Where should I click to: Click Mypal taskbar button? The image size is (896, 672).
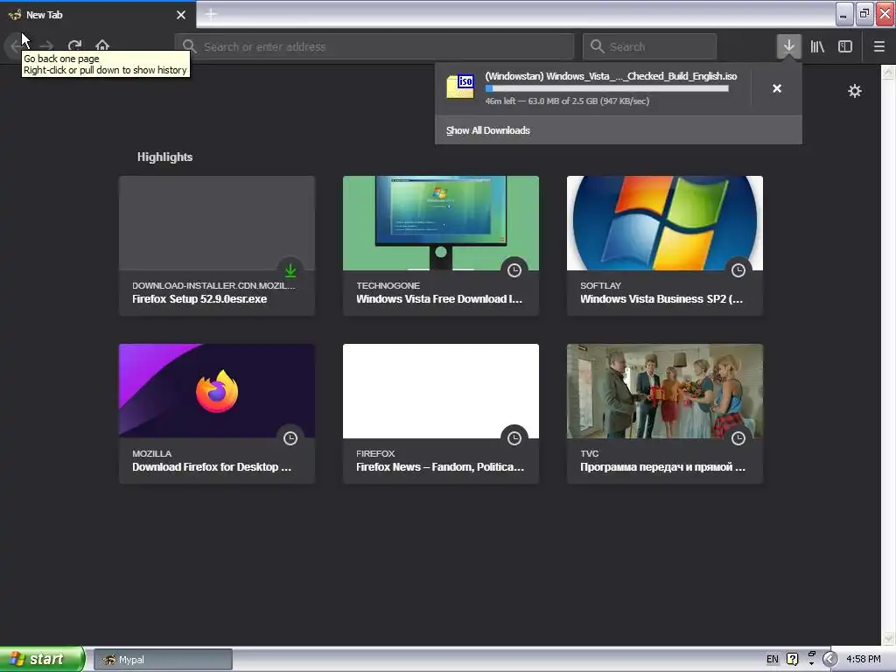coord(163,660)
